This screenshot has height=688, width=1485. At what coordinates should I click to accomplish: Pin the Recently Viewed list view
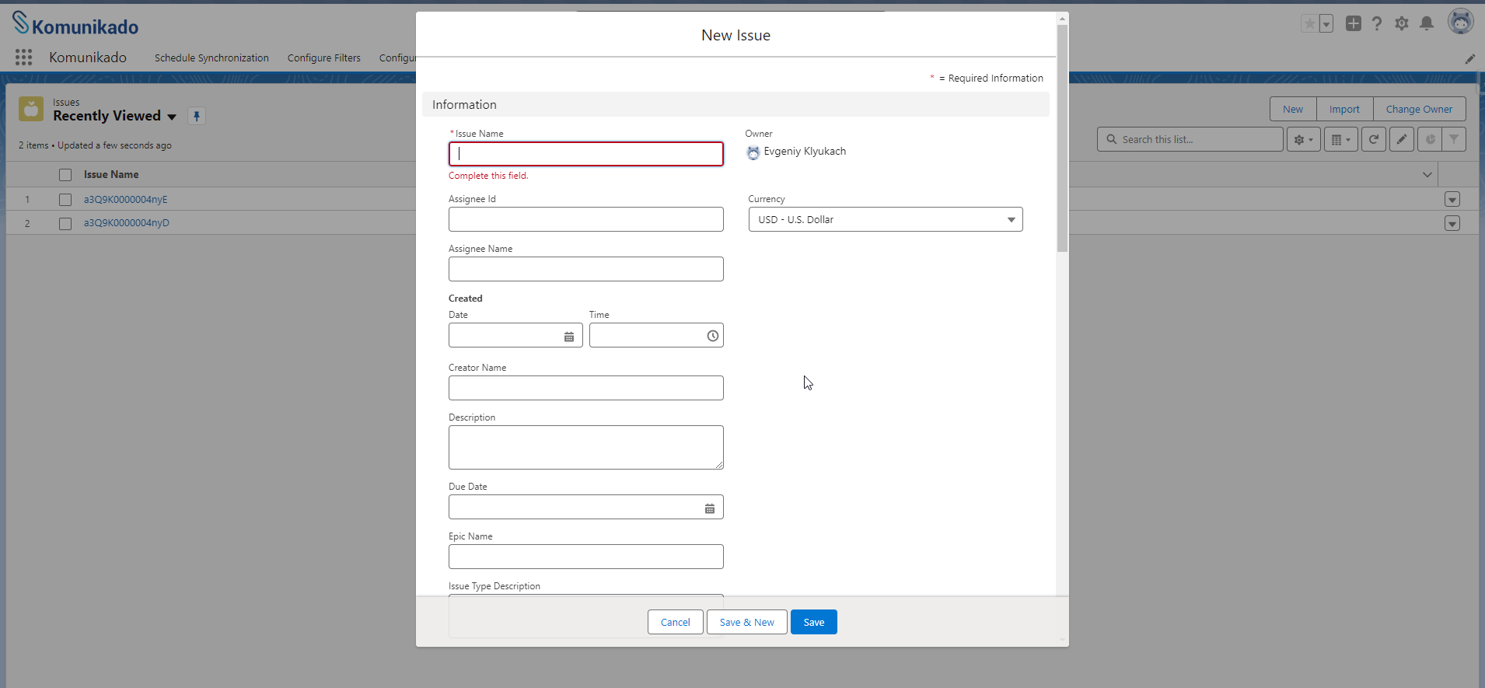point(197,116)
